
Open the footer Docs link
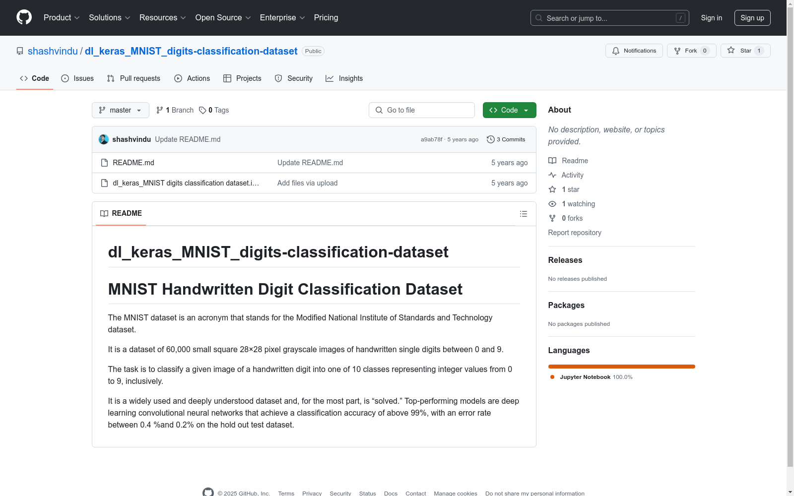point(391,494)
